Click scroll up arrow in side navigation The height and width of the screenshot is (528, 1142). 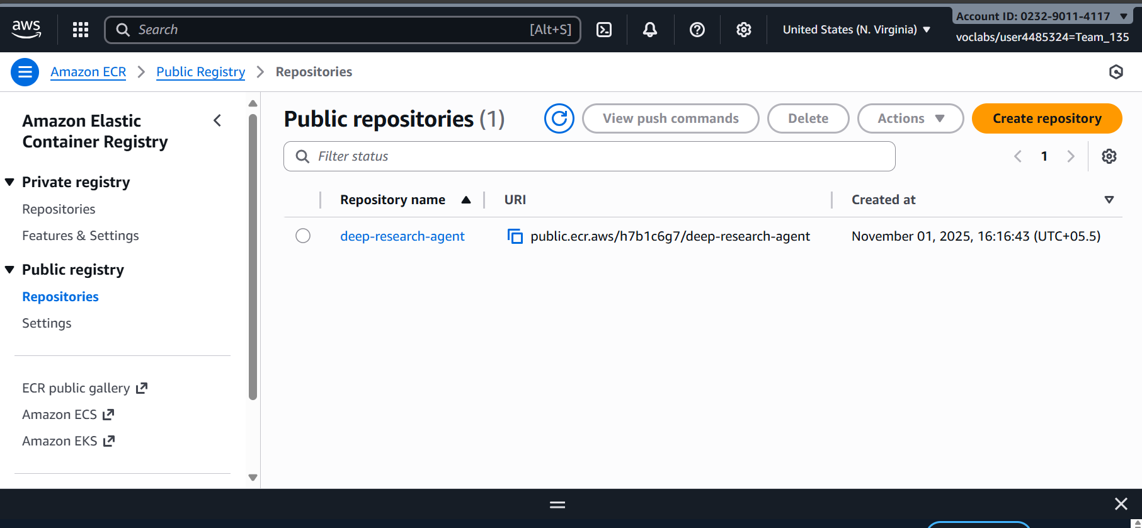pyautogui.click(x=253, y=103)
